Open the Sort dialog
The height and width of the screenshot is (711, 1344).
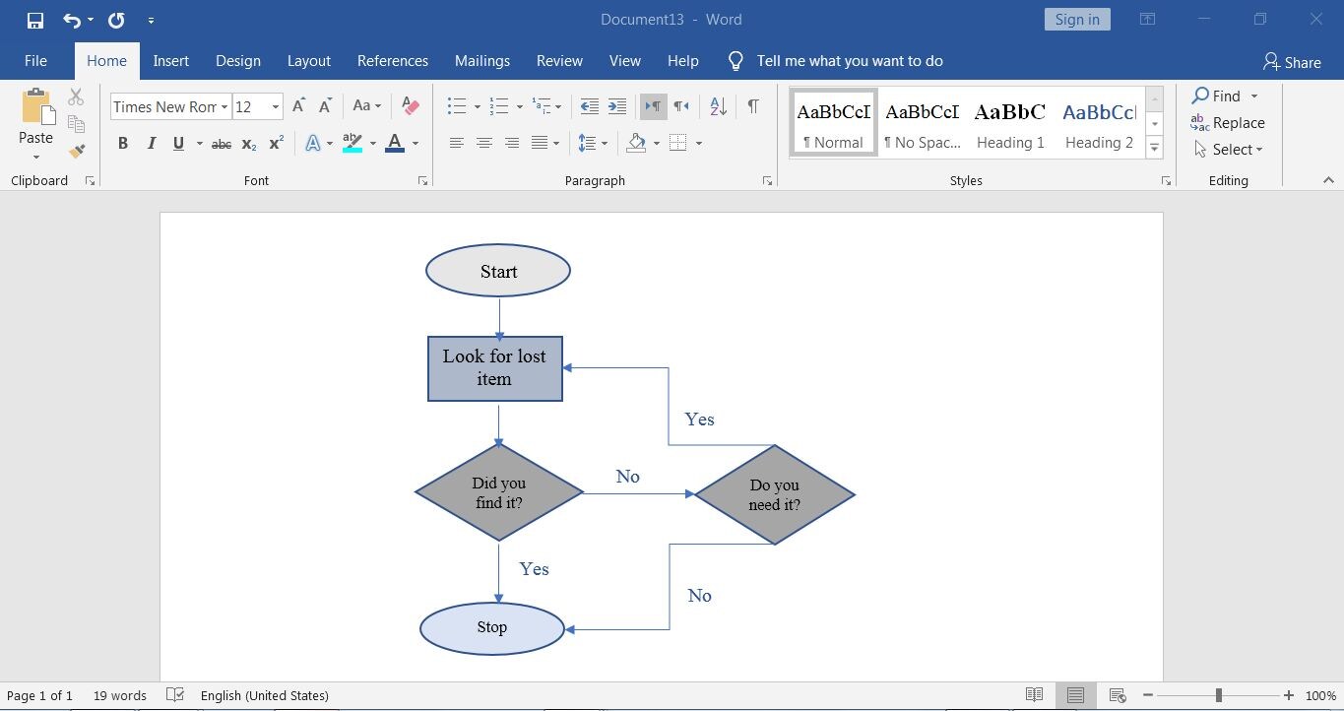pos(717,106)
